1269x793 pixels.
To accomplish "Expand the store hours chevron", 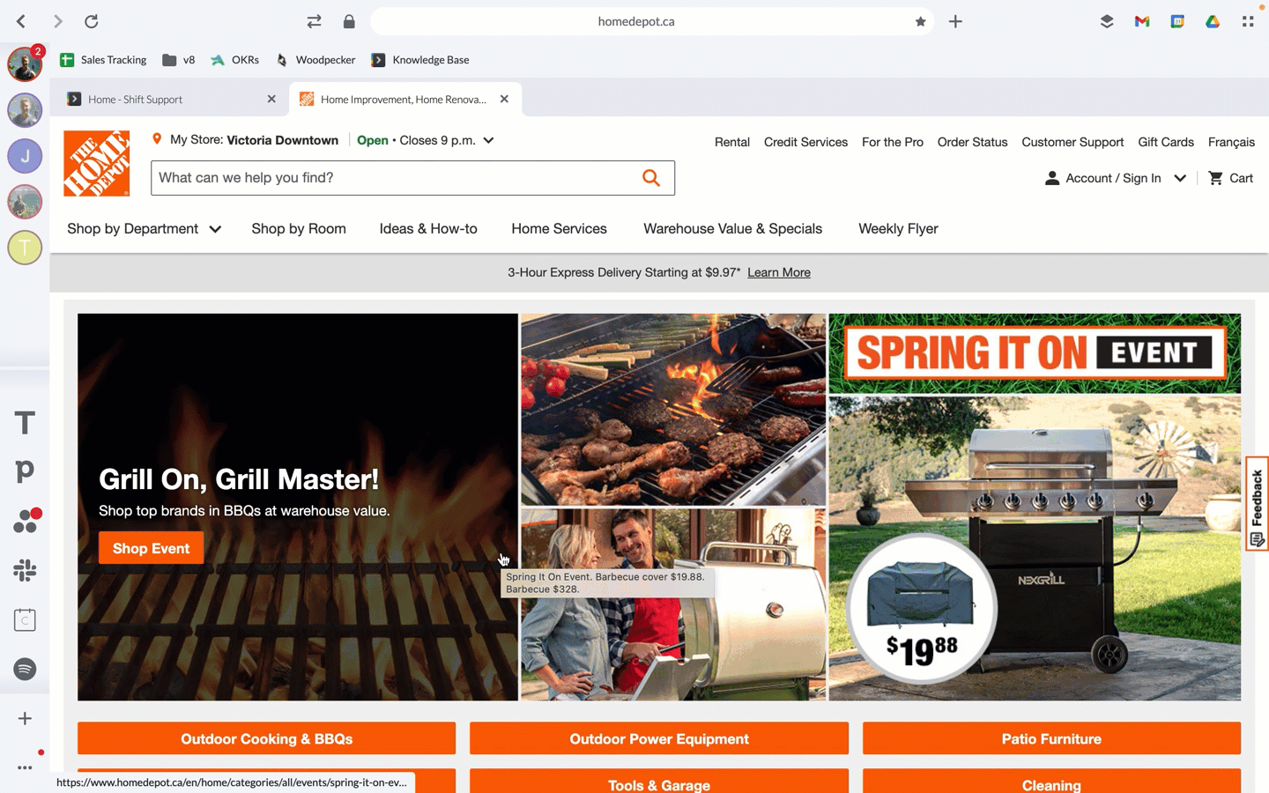I will pos(488,140).
